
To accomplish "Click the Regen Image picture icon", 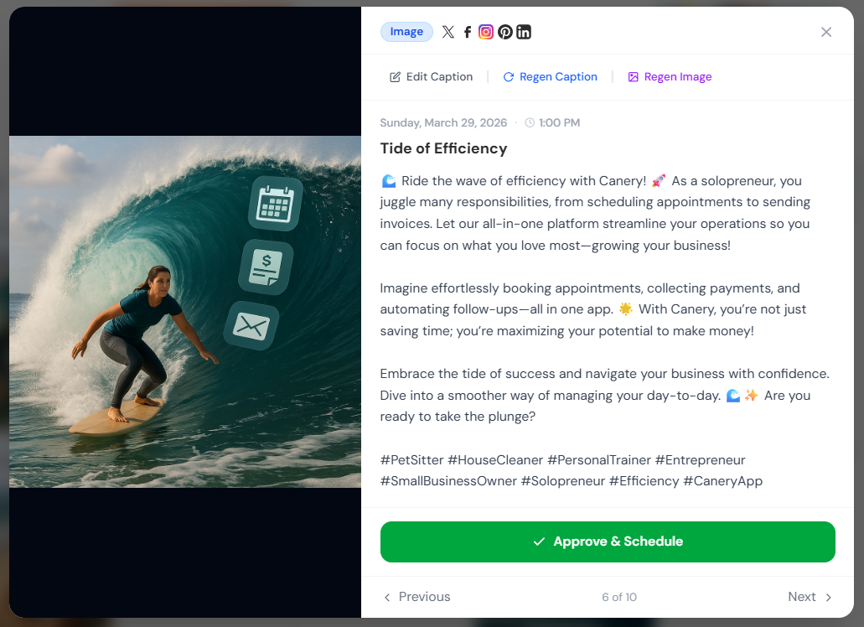I will coord(633,77).
